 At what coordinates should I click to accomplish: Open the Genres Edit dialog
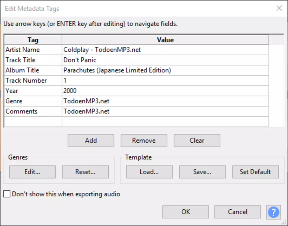[x=32, y=172]
